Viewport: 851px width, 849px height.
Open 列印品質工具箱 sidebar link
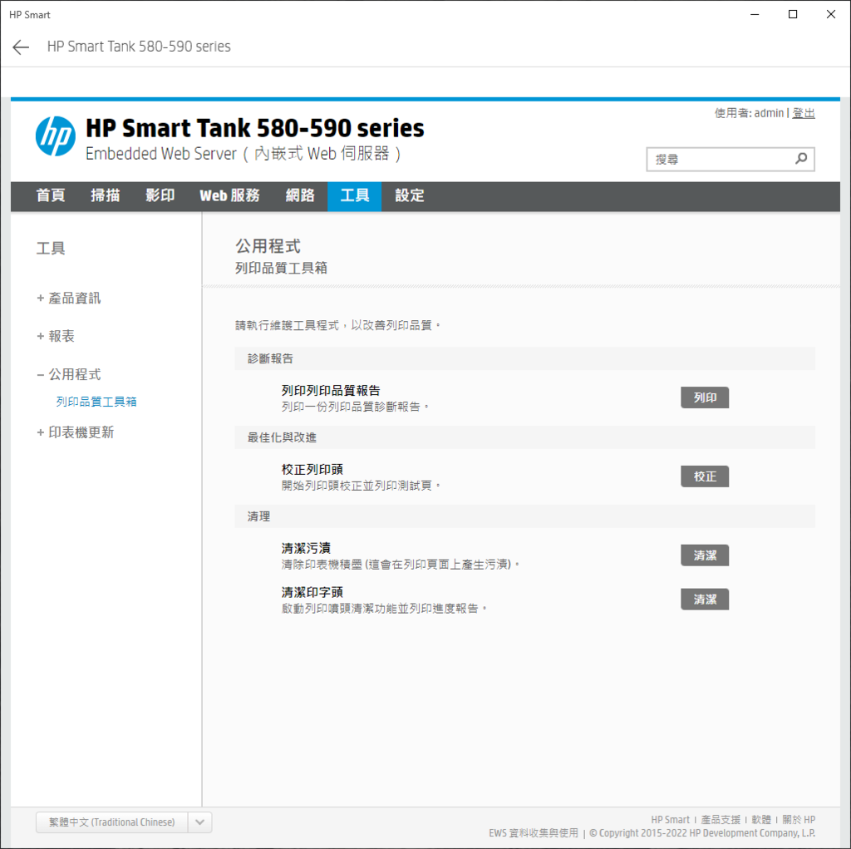(96, 402)
